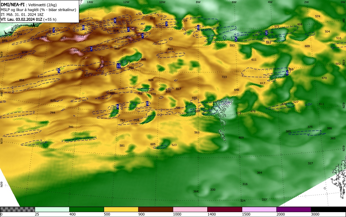Click the legend threshold number 2000
The image size is (346, 217).
pos(281,214)
